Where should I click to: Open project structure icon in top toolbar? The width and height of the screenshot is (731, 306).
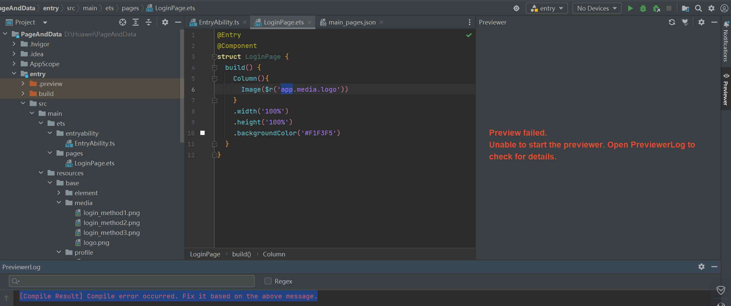(x=686, y=8)
